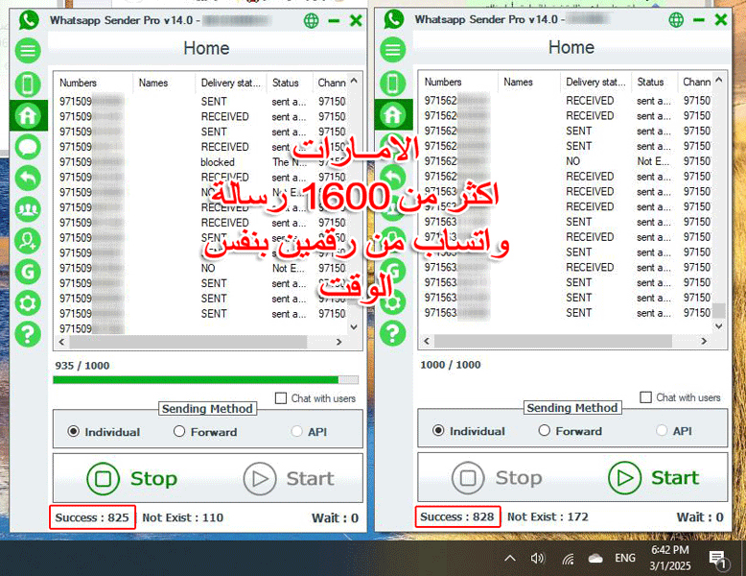Screen dimensions: 746x576
Task: Click down scroll arrow in left list
Action: tap(354, 326)
